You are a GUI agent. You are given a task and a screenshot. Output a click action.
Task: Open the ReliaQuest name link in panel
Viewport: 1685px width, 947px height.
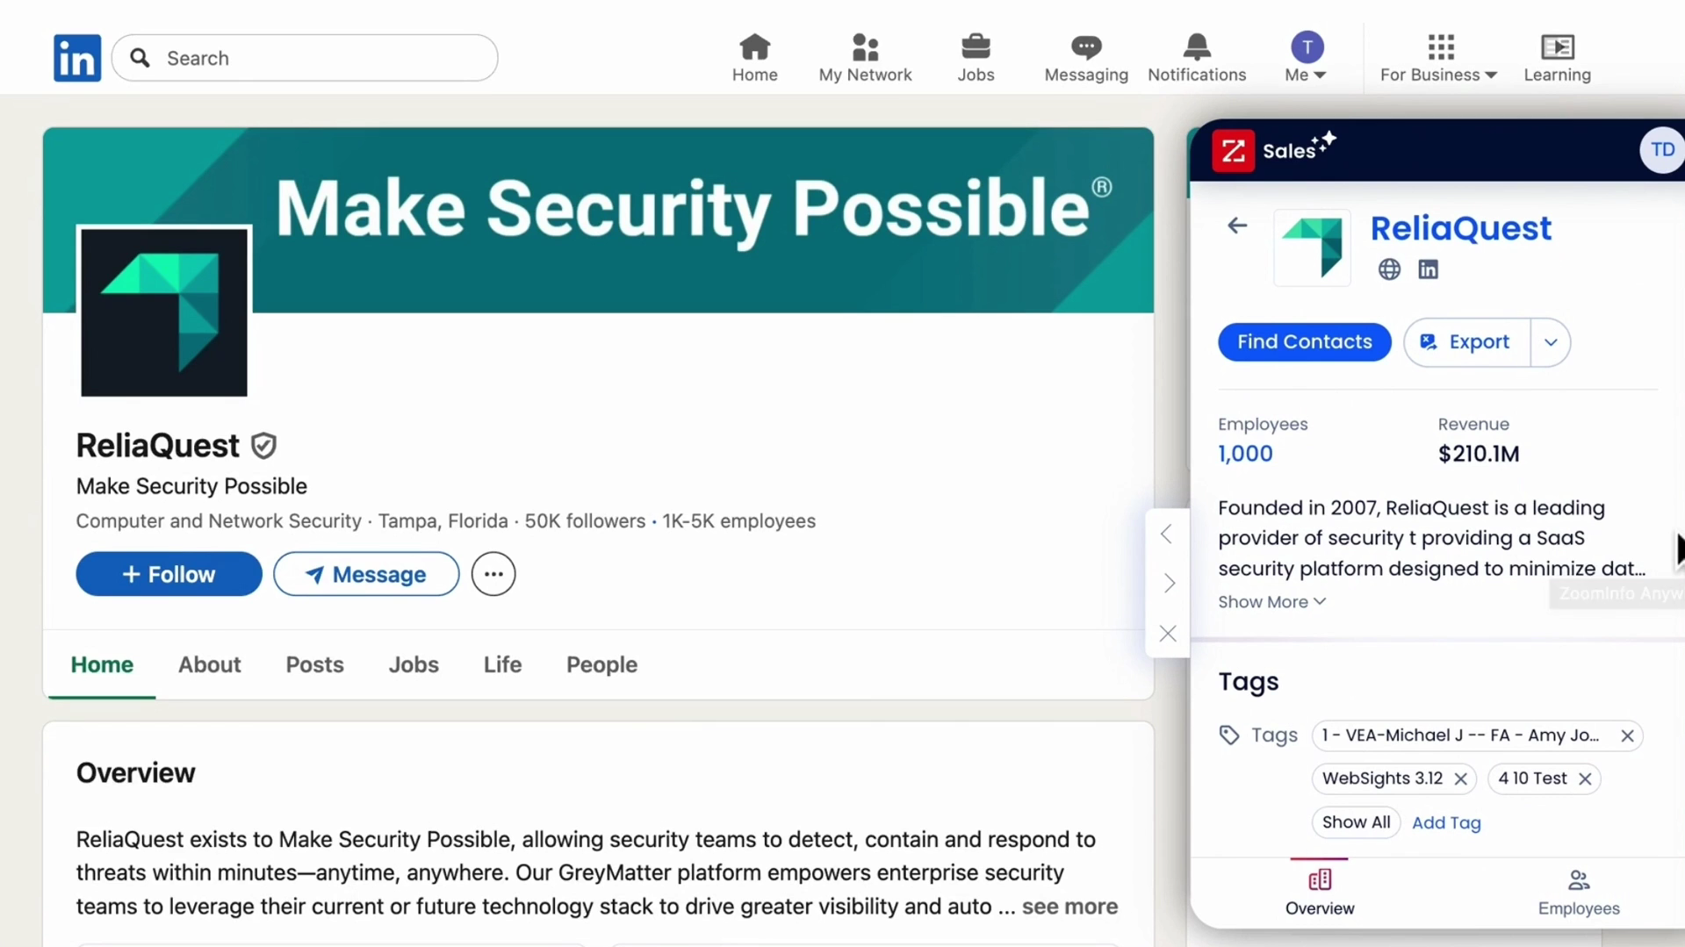(1461, 229)
